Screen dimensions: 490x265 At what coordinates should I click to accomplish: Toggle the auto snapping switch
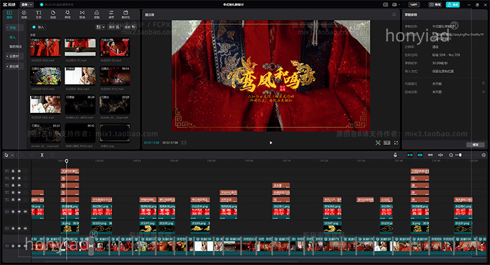[420, 155]
